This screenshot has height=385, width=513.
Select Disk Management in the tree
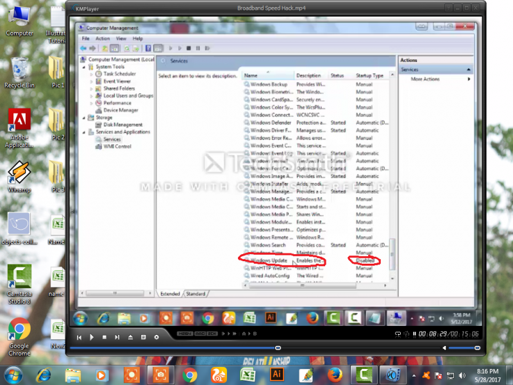(x=122, y=124)
